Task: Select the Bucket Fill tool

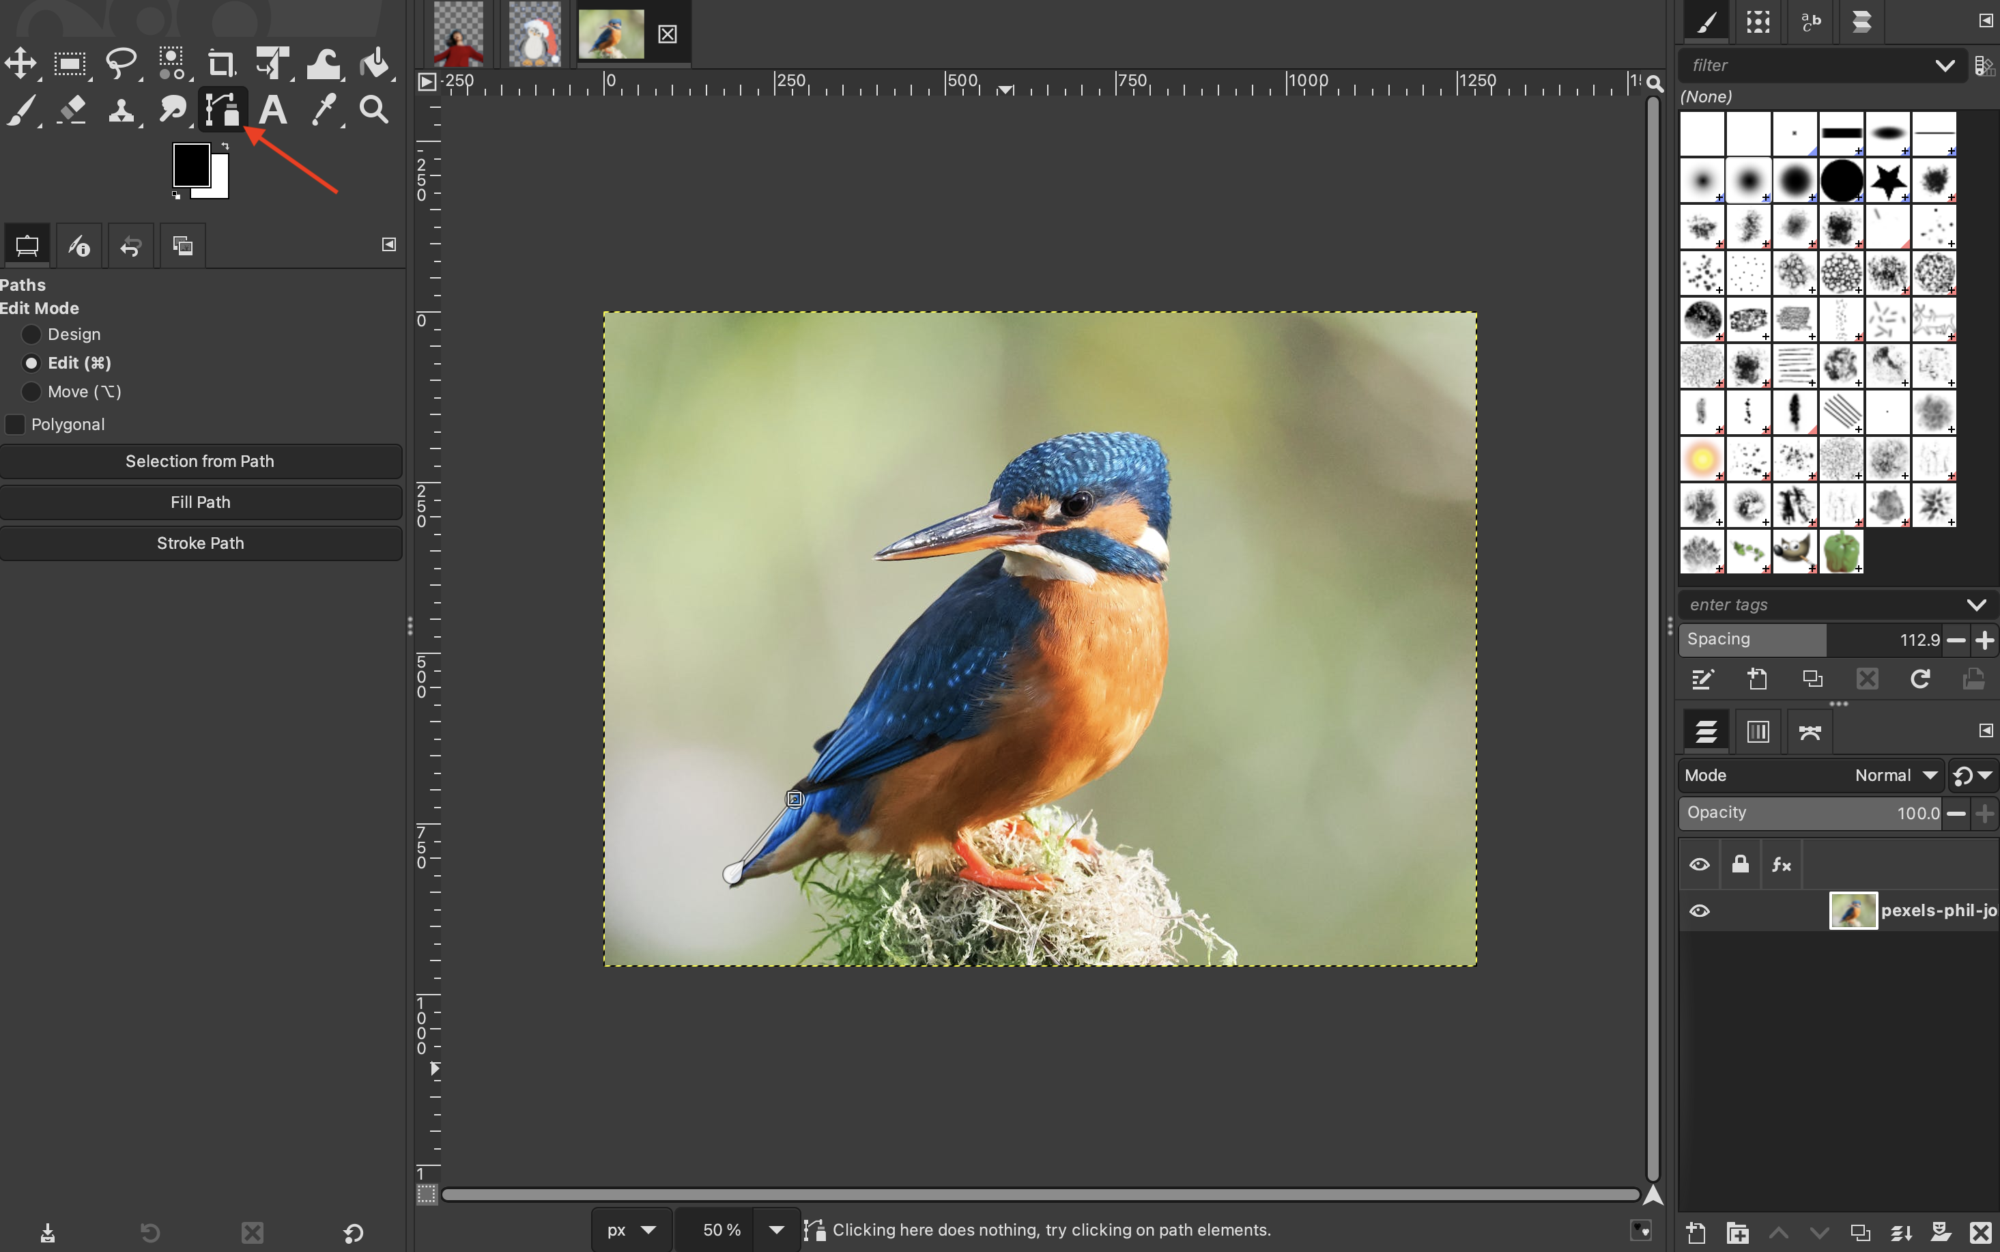Action: pos(375,63)
